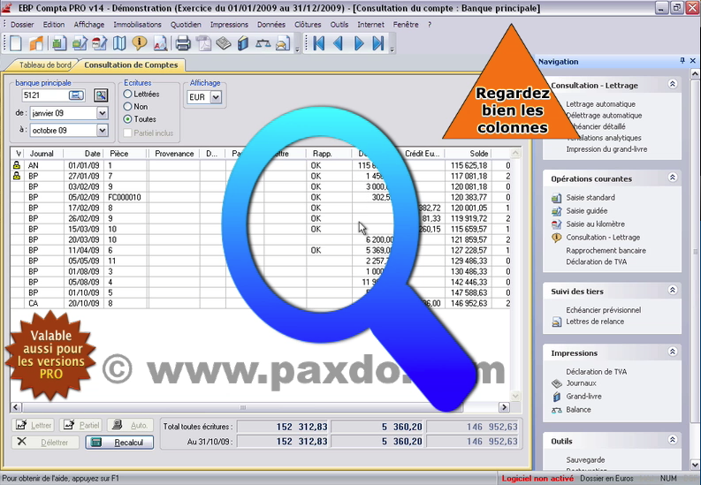
Task: Open the Fenêtre menu
Action: click(x=406, y=25)
